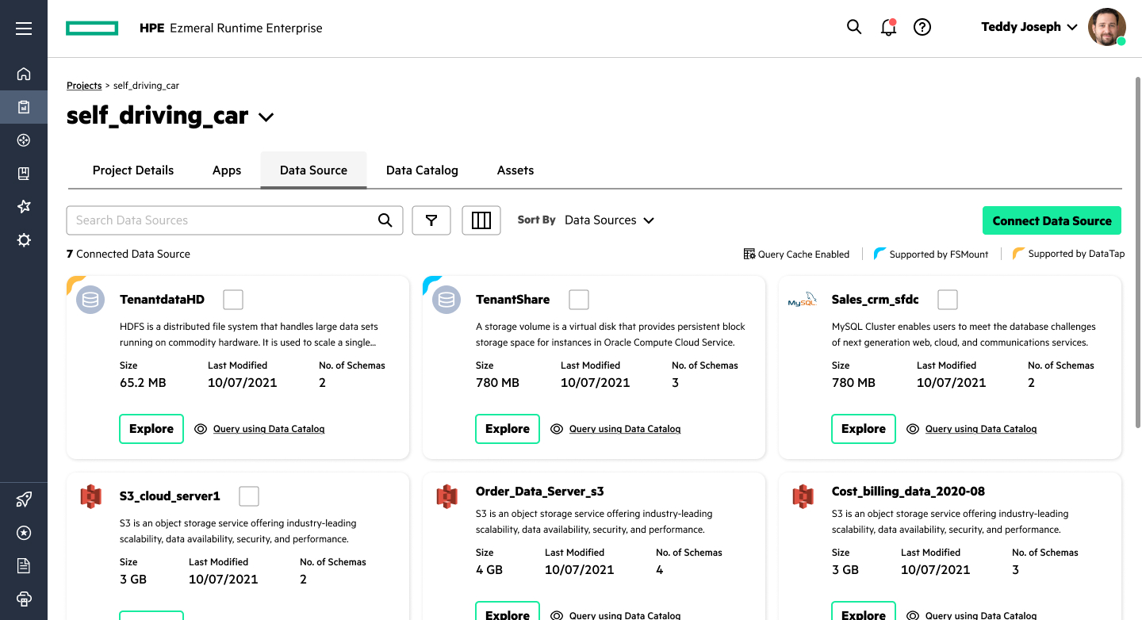Open the Assets tab
The image size is (1142, 620).
pyautogui.click(x=515, y=170)
